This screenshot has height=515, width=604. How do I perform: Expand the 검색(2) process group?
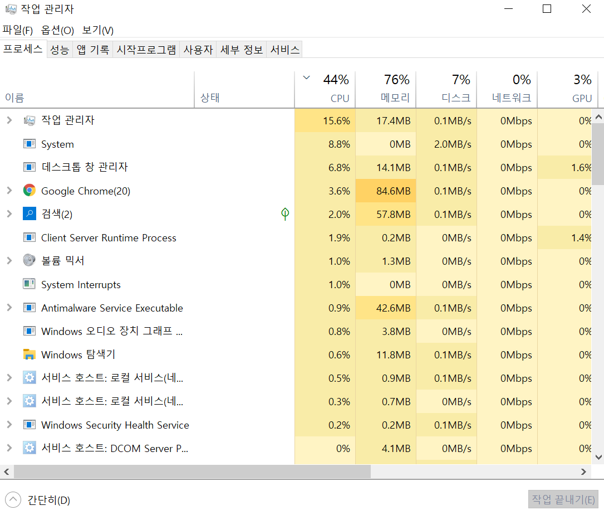click(x=9, y=214)
